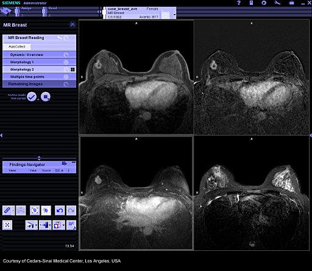This screenshot has height=271, width=312.
Task: Toggle the snowflake icon beside MR Breast
Action: pyautogui.click(x=72, y=25)
